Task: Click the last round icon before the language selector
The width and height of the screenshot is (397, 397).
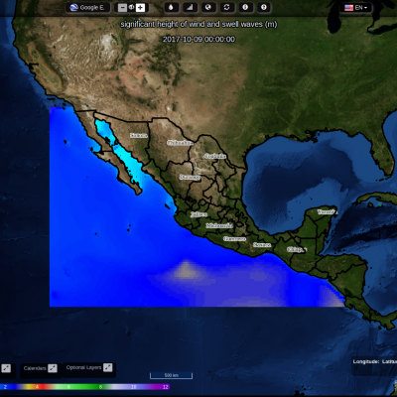Action: pyautogui.click(x=264, y=7)
